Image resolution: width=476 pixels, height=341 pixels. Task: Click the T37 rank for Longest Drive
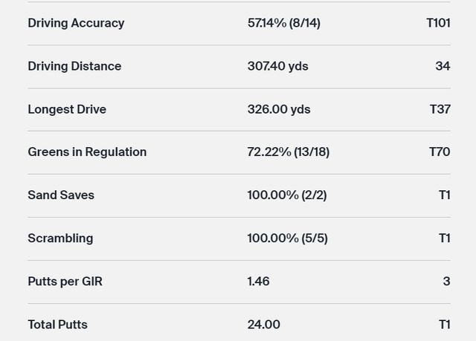coord(440,109)
